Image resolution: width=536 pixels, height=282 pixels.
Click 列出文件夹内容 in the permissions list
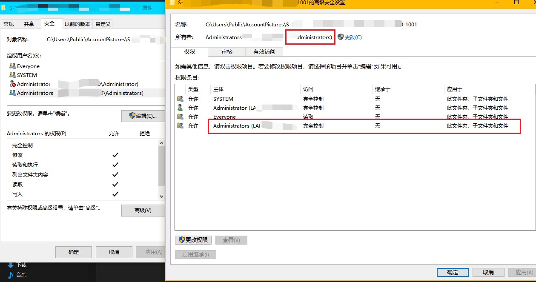pyautogui.click(x=30, y=174)
